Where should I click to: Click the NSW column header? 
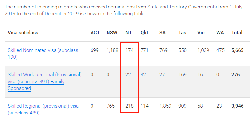[112, 33]
